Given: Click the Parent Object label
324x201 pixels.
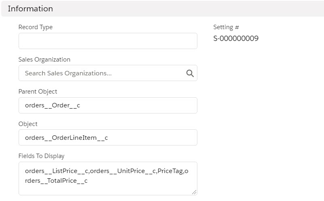Looking at the screenshot, I should (38, 92).
